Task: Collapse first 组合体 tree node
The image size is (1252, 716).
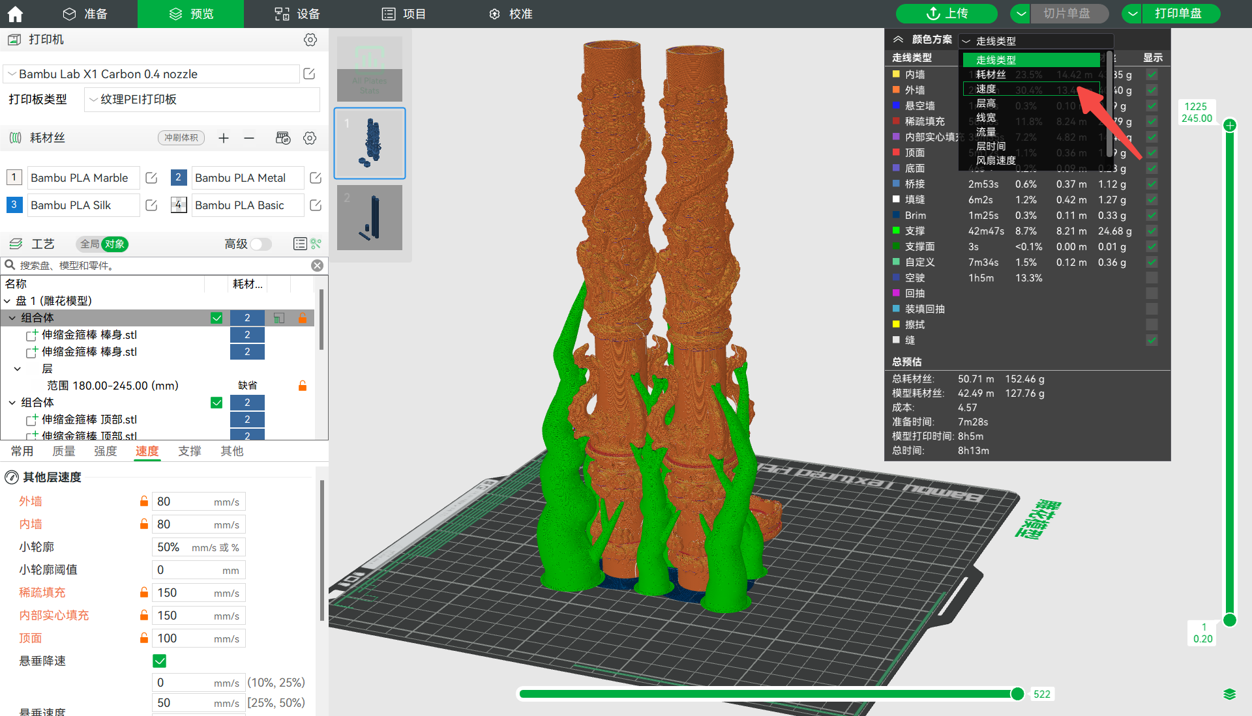Action: pos(12,318)
